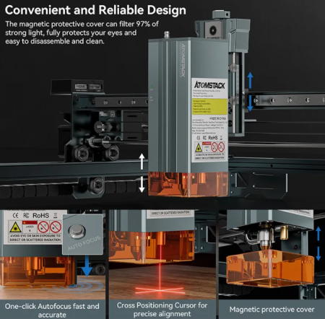Click the Atomstack logo on the white label
325x319 pixels.
209,85
